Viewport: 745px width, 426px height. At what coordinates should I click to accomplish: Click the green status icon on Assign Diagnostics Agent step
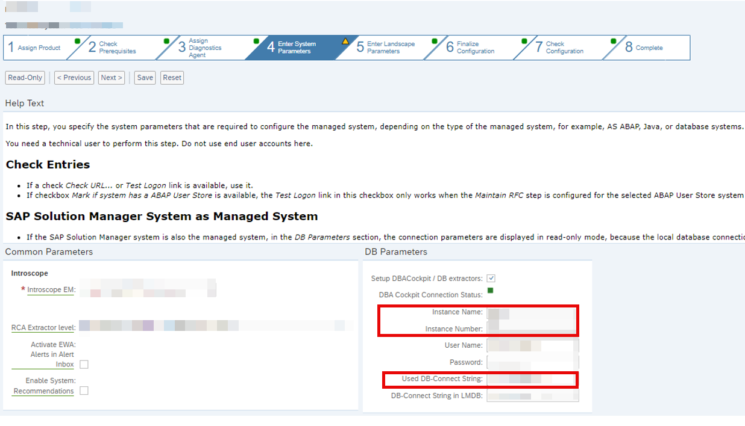256,42
